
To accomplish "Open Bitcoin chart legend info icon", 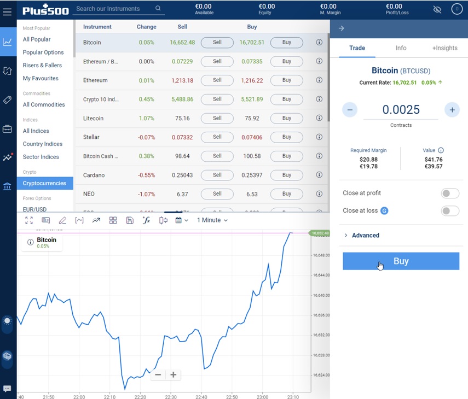I will click(30, 242).
